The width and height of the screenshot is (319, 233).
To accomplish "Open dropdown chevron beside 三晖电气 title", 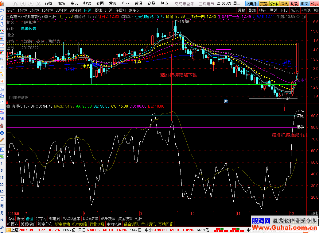I will tap(46, 17).
